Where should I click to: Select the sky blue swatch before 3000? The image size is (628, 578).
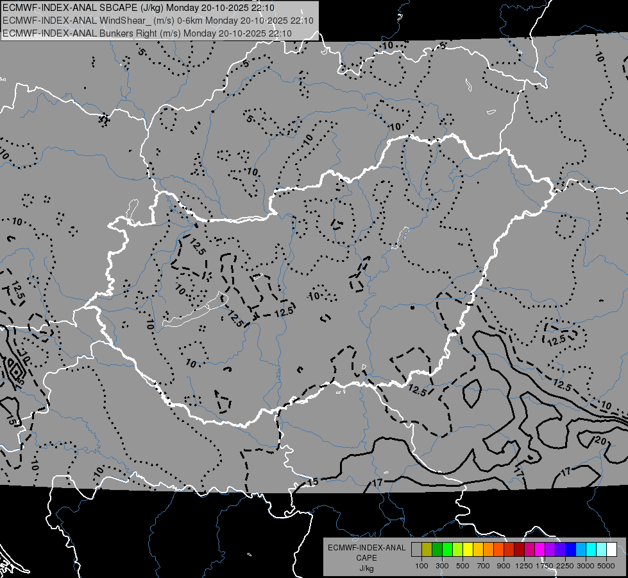coord(581,549)
